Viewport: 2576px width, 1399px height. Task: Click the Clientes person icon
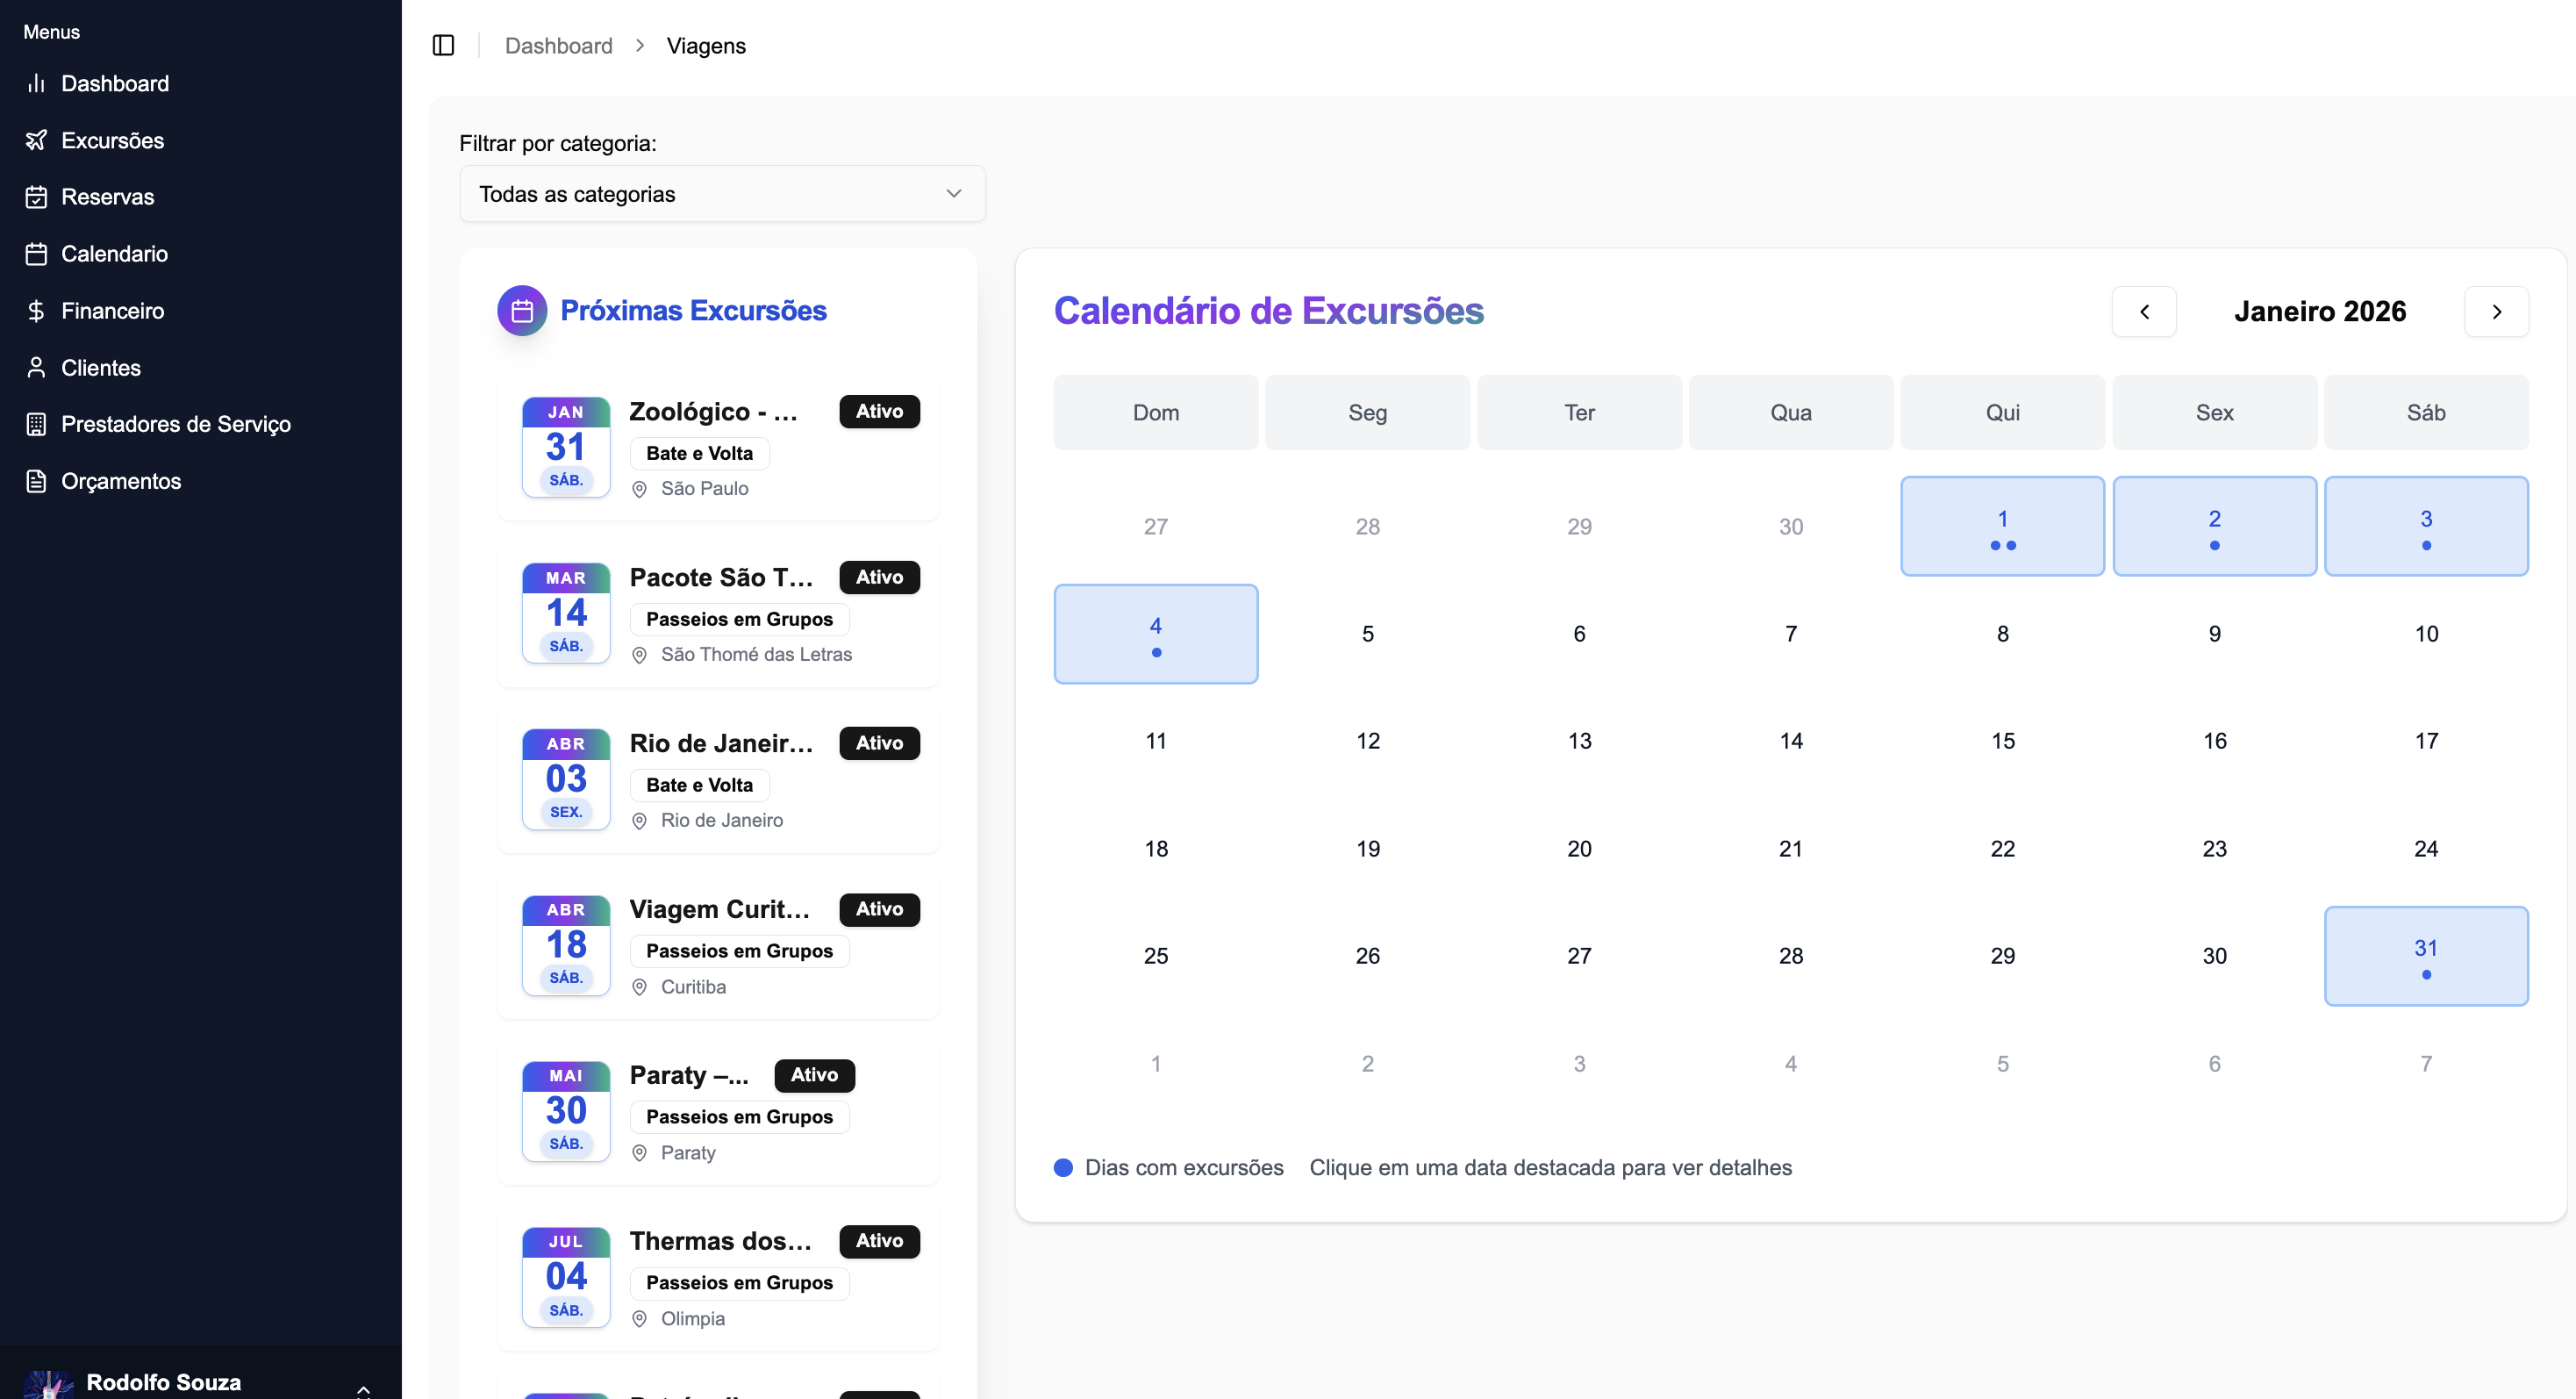click(36, 368)
